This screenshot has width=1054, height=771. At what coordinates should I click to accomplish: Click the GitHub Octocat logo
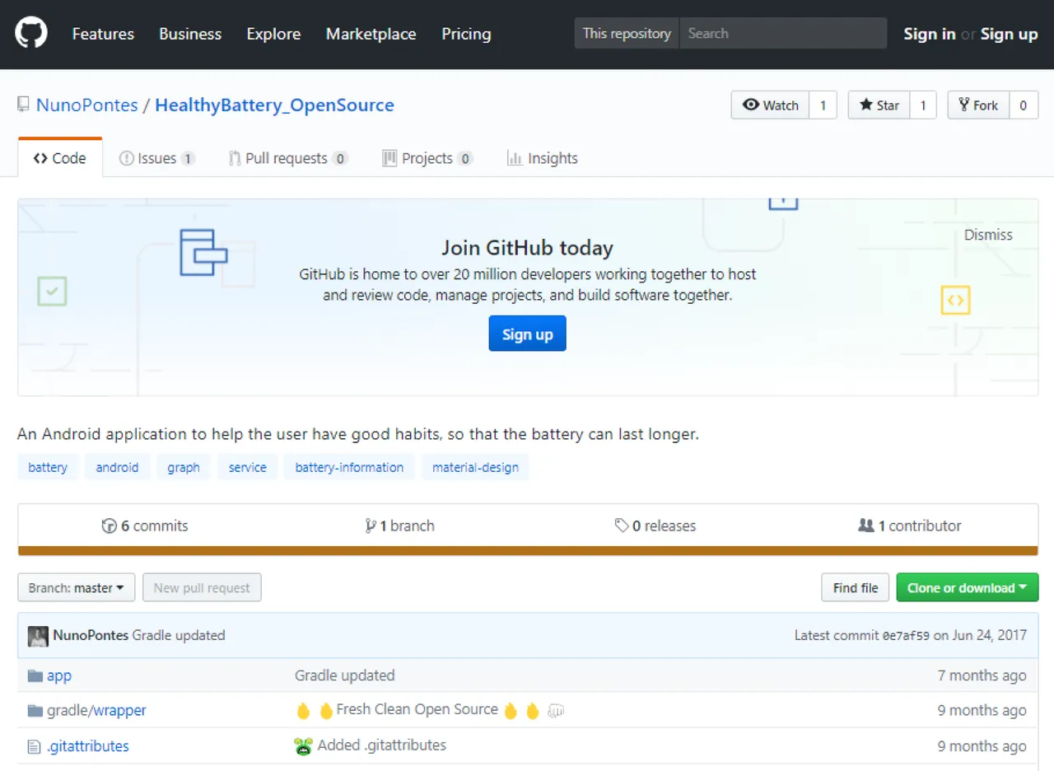pos(31,34)
